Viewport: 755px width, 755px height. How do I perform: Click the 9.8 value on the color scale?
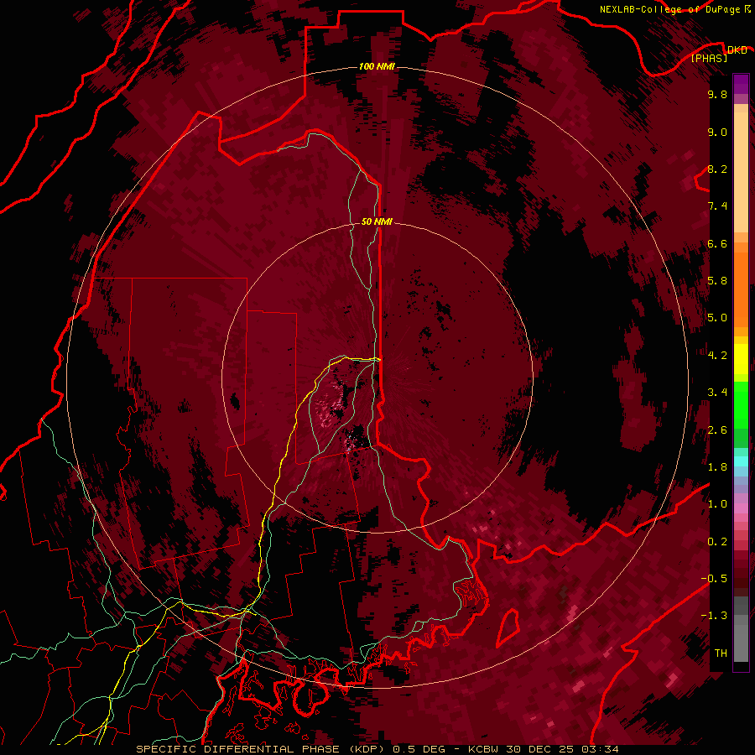click(x=717, y=94)
